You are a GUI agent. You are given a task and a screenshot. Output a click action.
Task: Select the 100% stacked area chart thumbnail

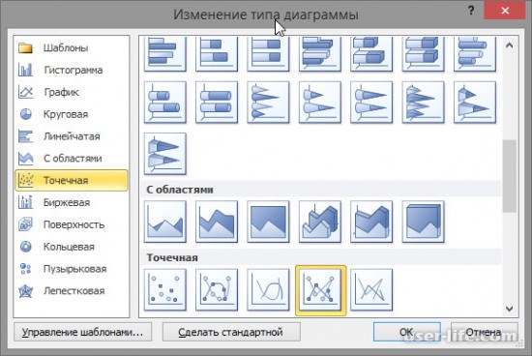[268, 222]
